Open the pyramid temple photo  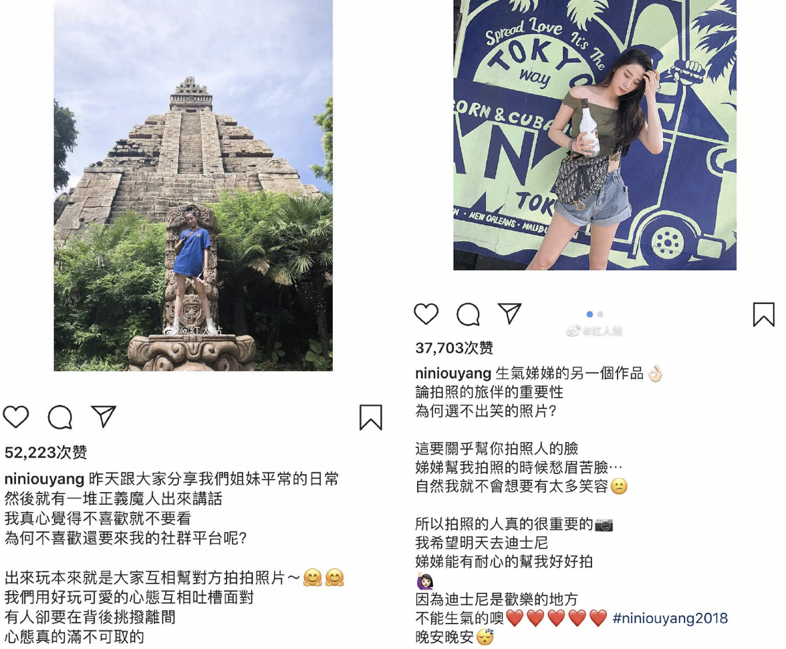point(193,186)
